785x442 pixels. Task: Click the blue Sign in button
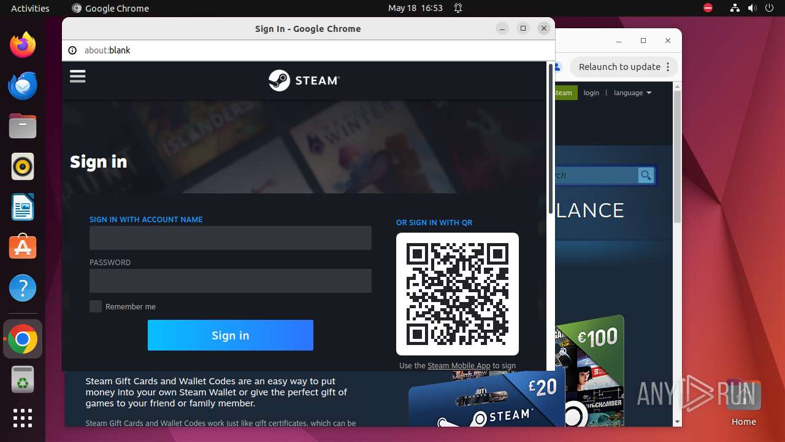(x=231, y=335)
